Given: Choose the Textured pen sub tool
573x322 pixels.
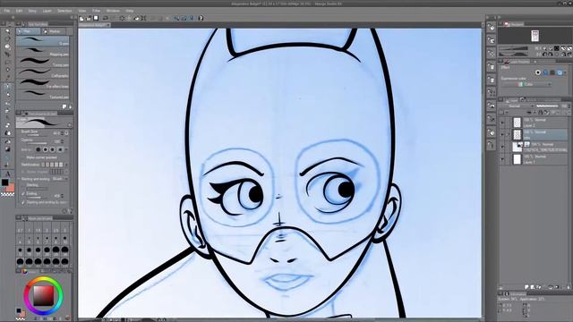Looking at the screenshot, I should click(42, 94).
